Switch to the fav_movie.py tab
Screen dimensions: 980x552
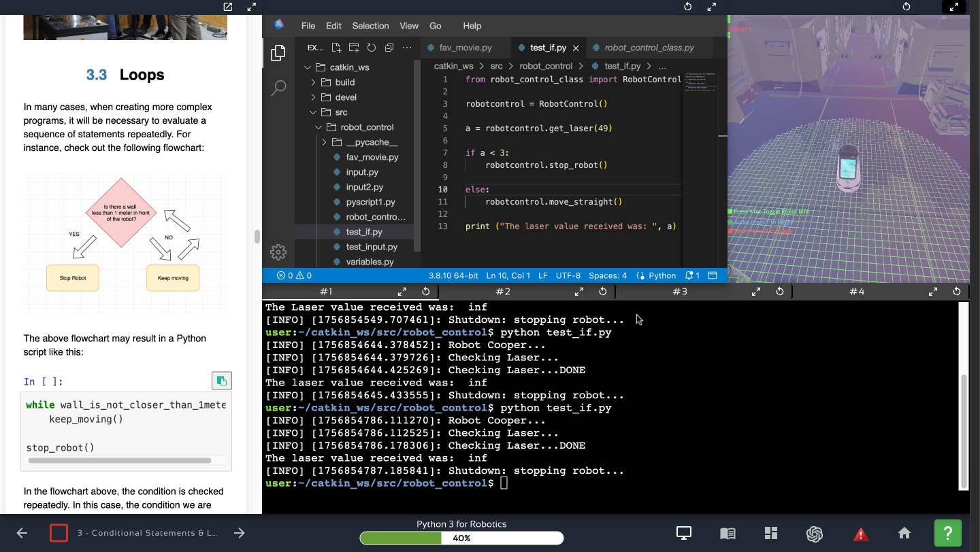(x=465, y=48)
